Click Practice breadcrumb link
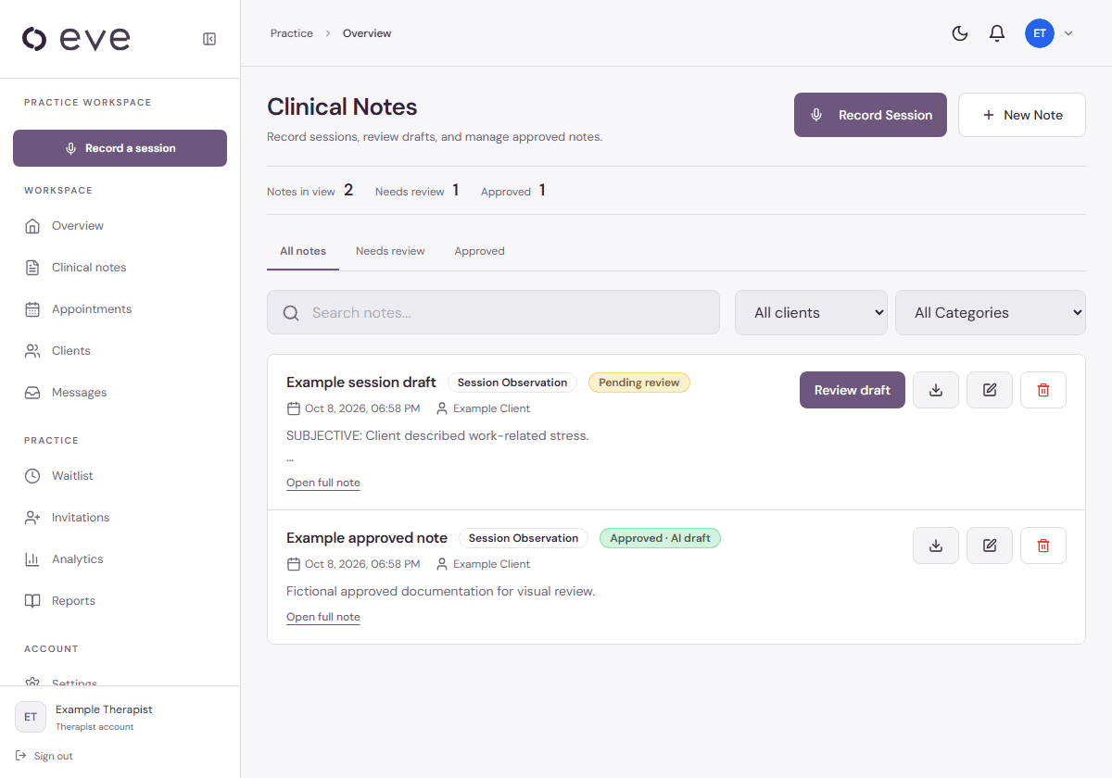Viewport: 1112px width, 778px height. pos(292,33)
